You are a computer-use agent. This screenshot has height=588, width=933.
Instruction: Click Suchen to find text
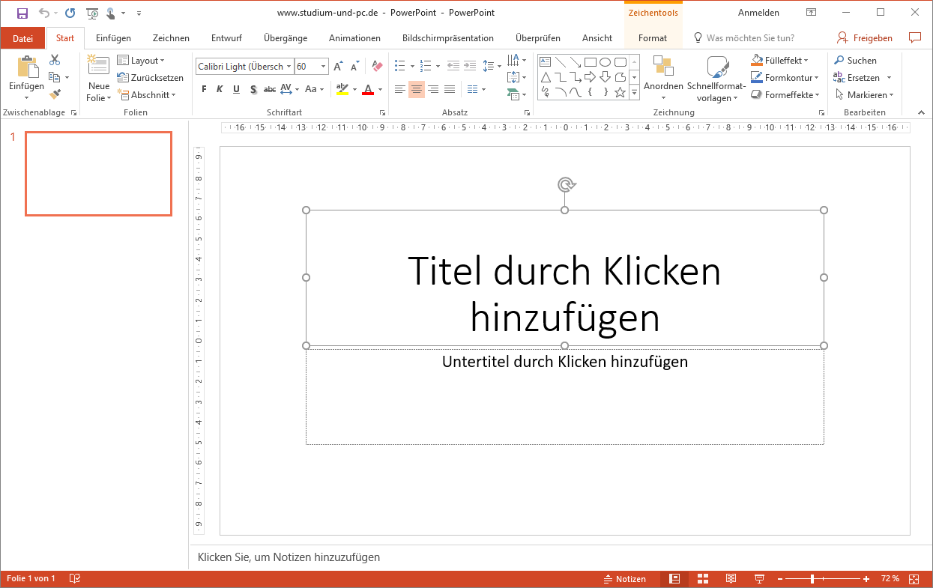[855, 60]
